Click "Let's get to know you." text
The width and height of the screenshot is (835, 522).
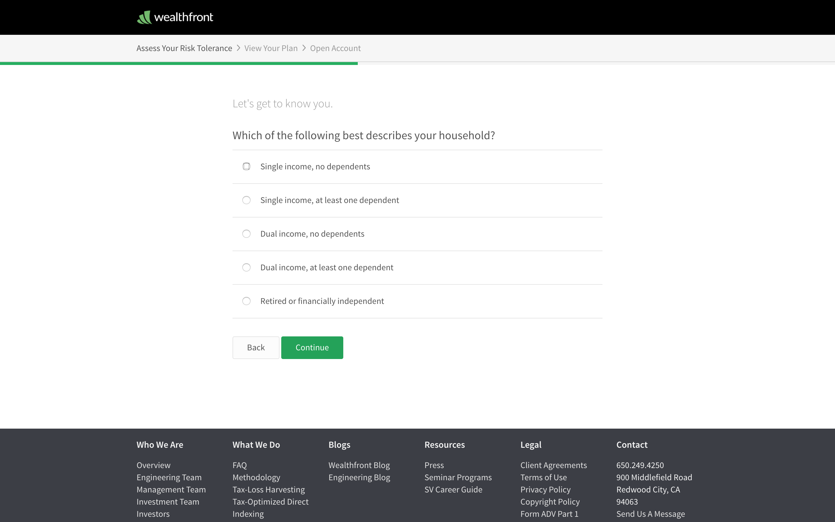click(x=283, y=104)
